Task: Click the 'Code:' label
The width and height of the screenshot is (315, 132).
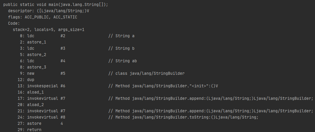Action: [14, 23]
